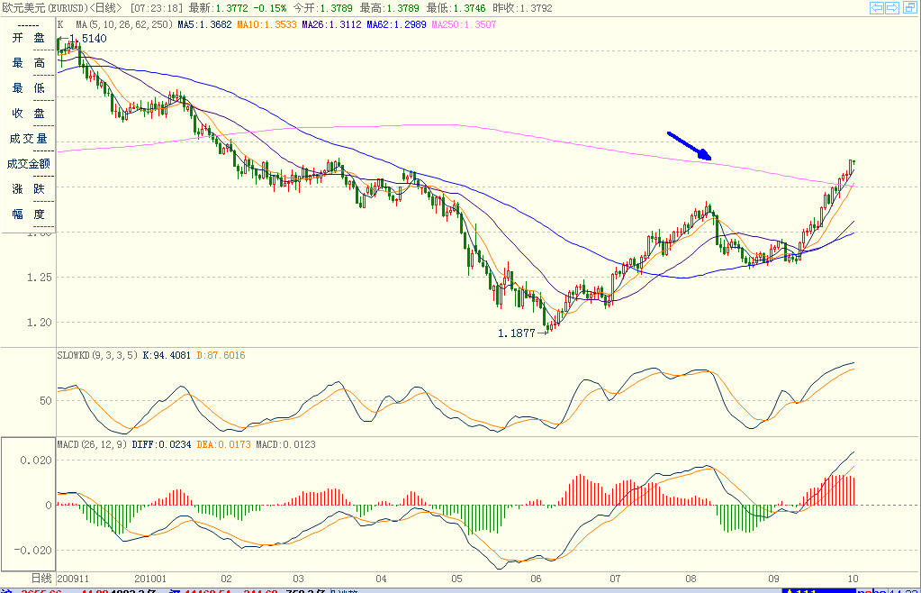Click the 1.20 price axis label
The width and height of the screenshot is (921, 593).
click(x=39, y=323)
